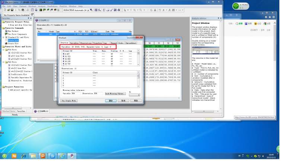Click star favorites icon in background browser

(270, 17)
